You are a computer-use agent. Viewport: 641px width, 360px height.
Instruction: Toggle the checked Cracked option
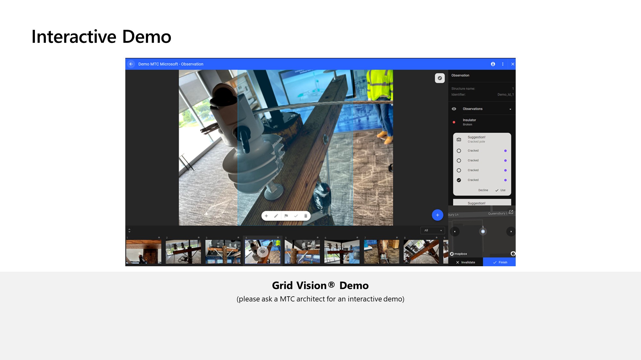coord(459,180)
